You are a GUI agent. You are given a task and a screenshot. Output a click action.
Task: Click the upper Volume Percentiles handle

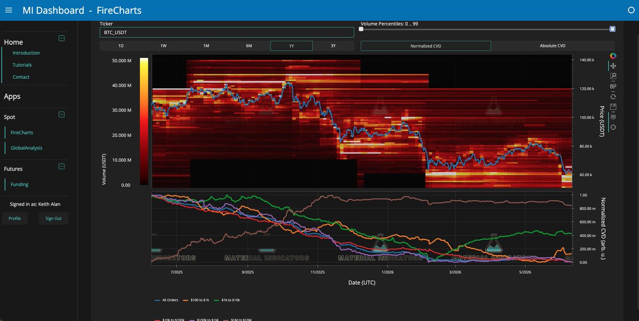point(612,29)
